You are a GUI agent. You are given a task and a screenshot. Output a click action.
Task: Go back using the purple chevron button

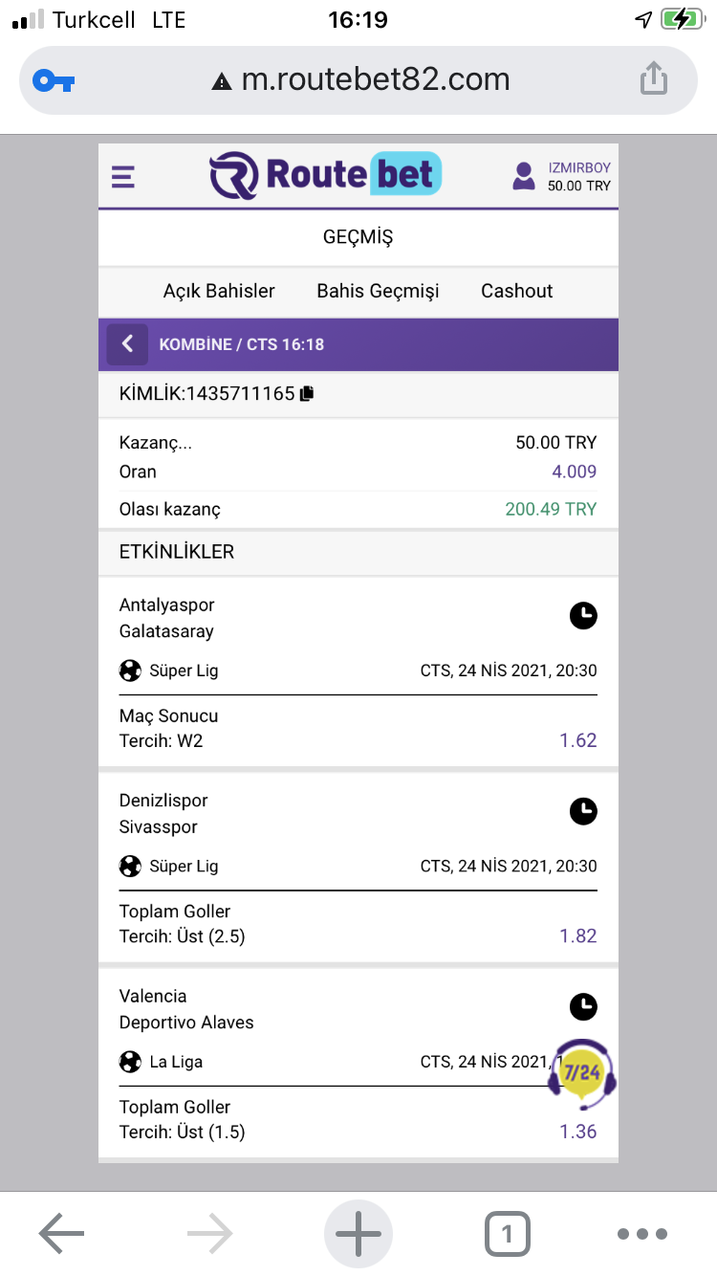pos(127,344)
